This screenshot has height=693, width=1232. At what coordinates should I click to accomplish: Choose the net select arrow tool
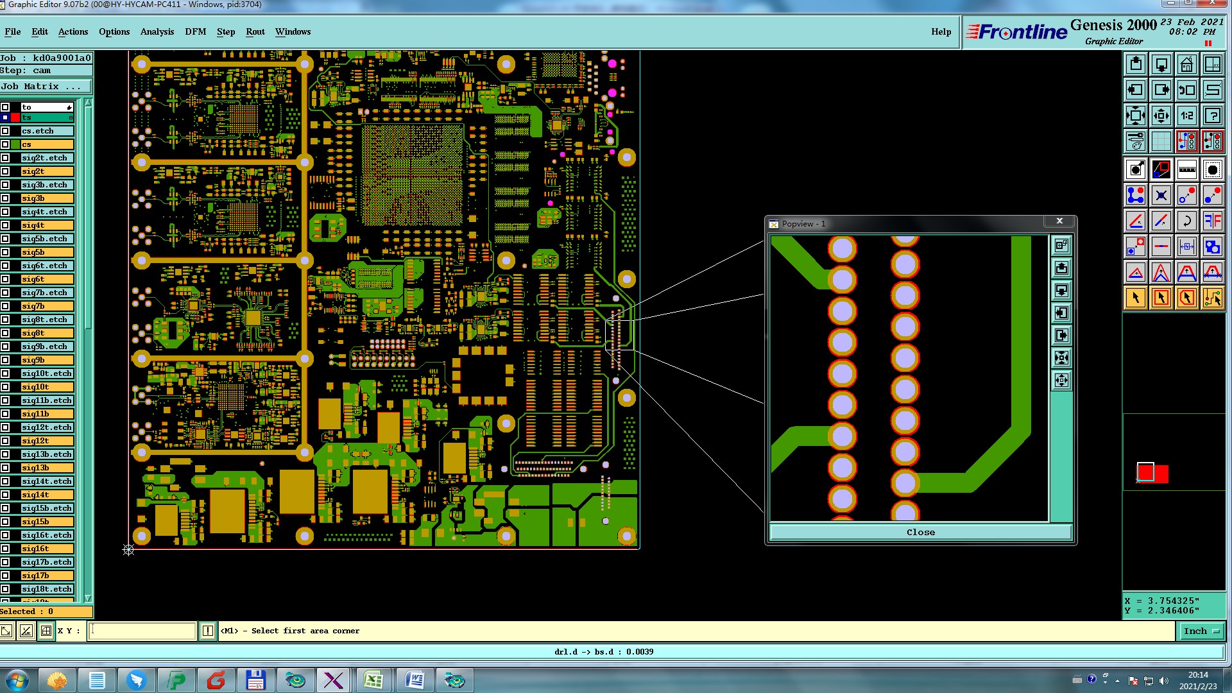(x=1212, y=298)
